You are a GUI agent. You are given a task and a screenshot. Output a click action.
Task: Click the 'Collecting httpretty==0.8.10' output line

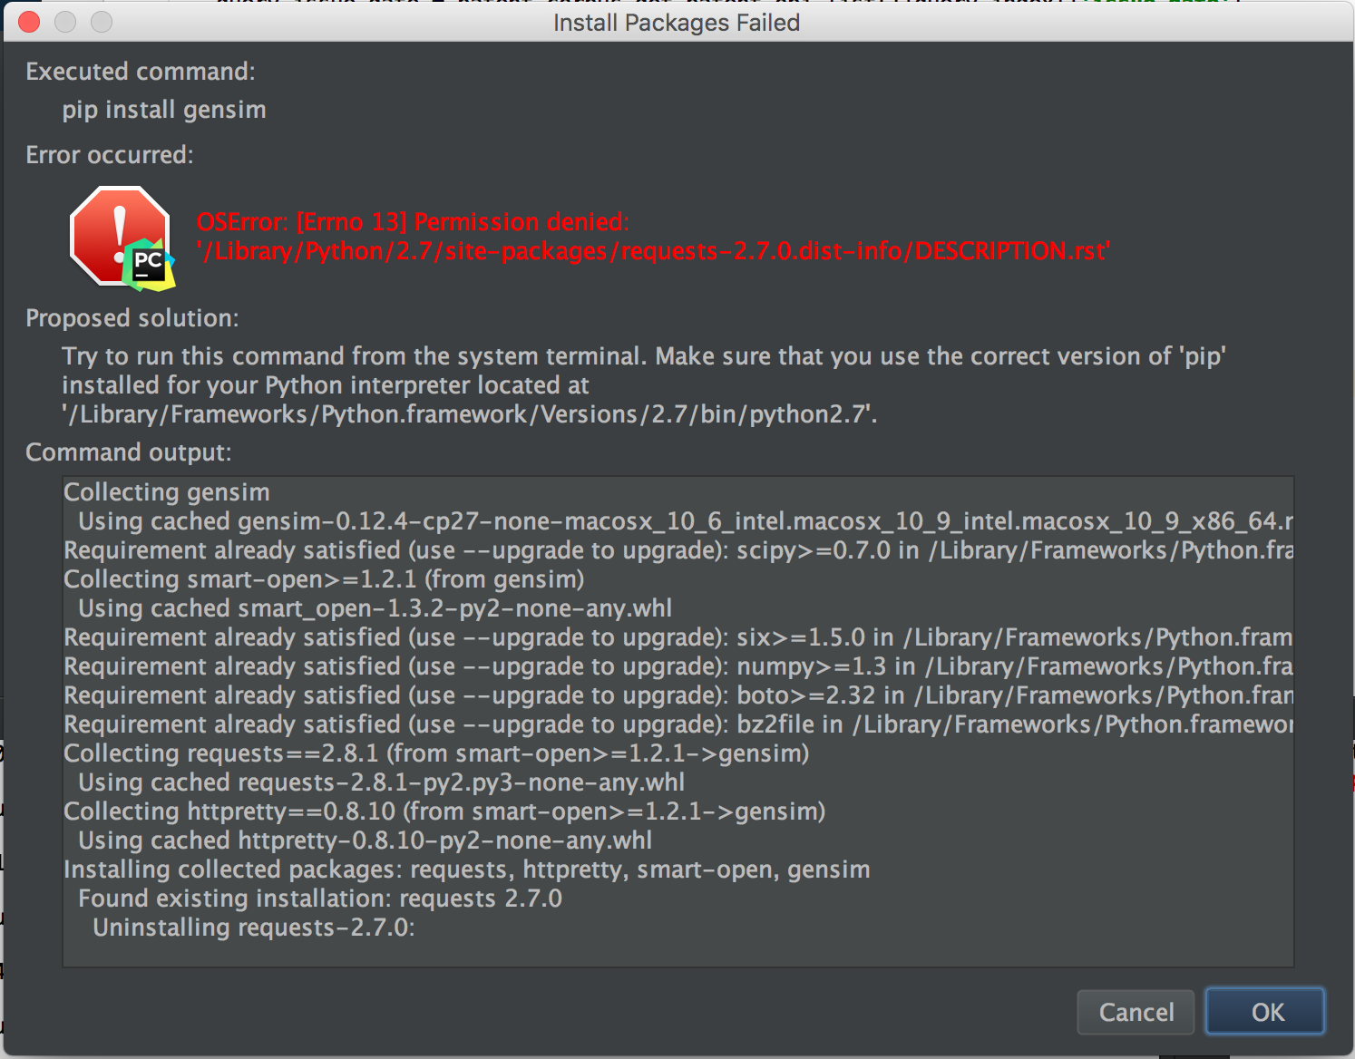click(444, 811)
